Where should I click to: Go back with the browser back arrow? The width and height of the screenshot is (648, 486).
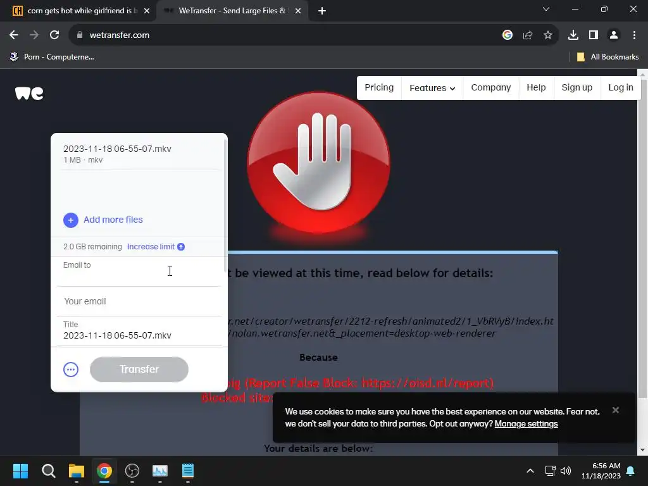click(x=14, y=35)
